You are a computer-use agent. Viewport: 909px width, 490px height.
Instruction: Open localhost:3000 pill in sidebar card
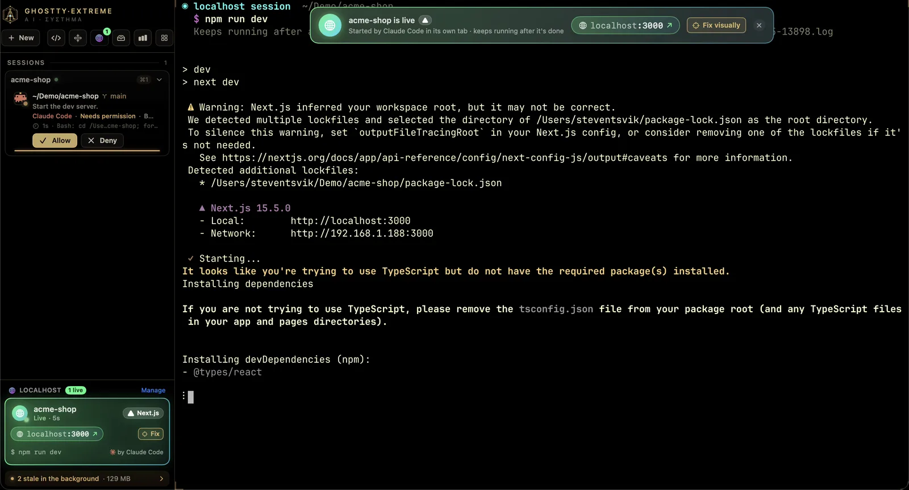click(57, 434)
